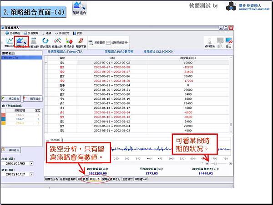Switch to the 跳空分析 tab
This screenshot has width=273, height=205.
tap(95, 179)
